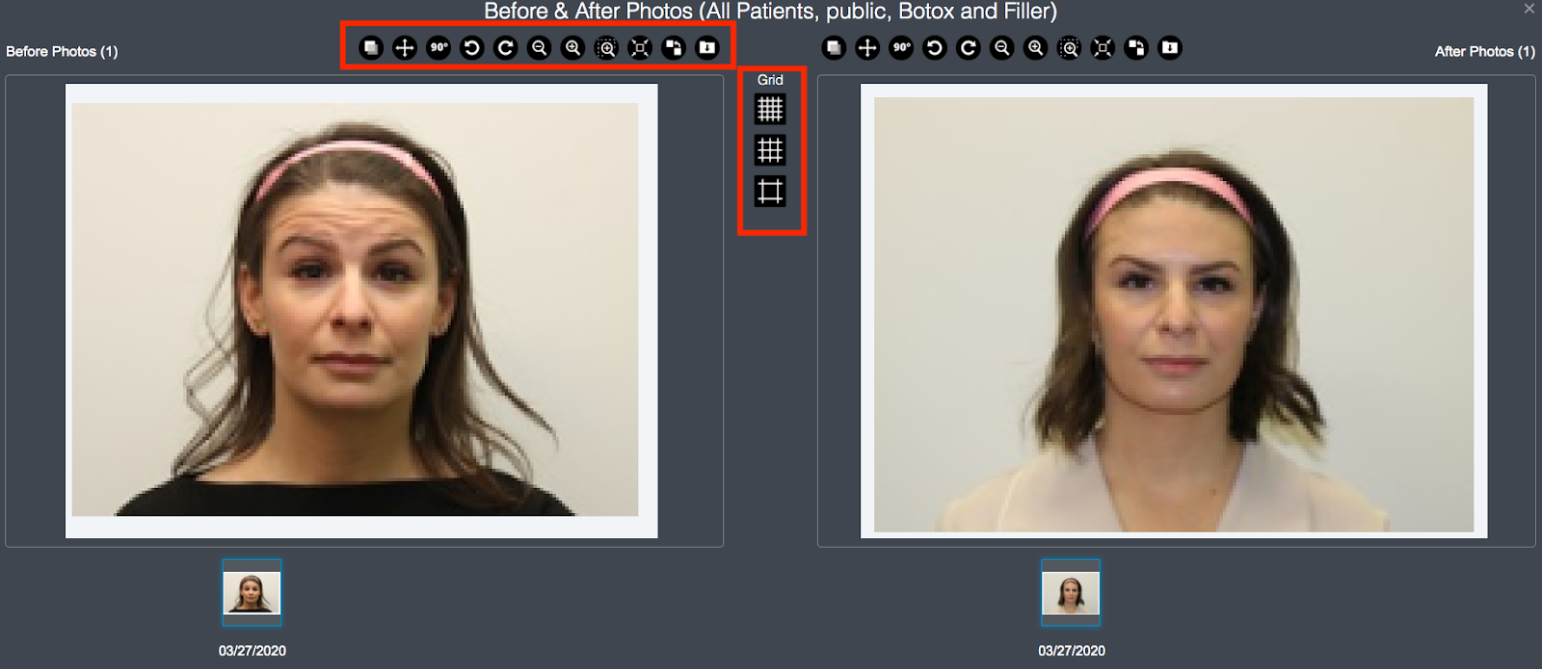
Task: Click the 'Before Photos (1)' label
Action: point(62,51)
